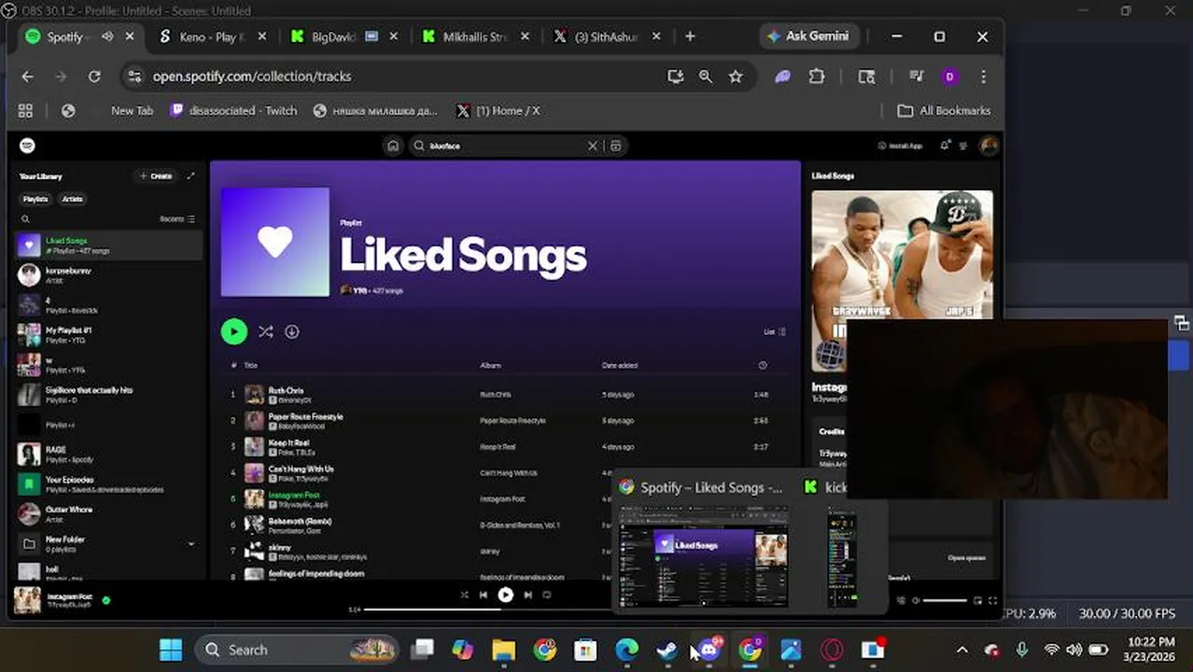
Task: Filter the library by Playlists
Action: point(35,199)
